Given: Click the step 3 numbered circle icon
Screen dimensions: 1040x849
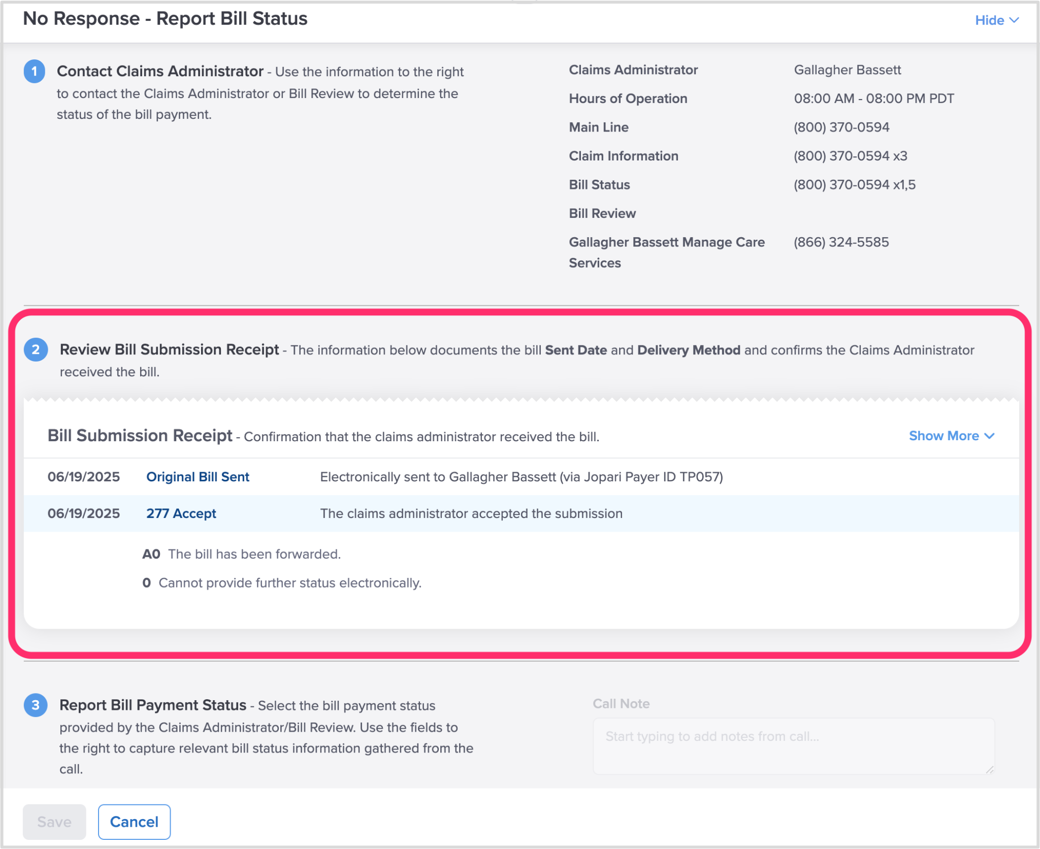Looking at the screenshot, I should pos(36,705).
